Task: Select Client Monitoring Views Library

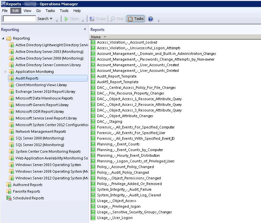Action: click(41, 85)
